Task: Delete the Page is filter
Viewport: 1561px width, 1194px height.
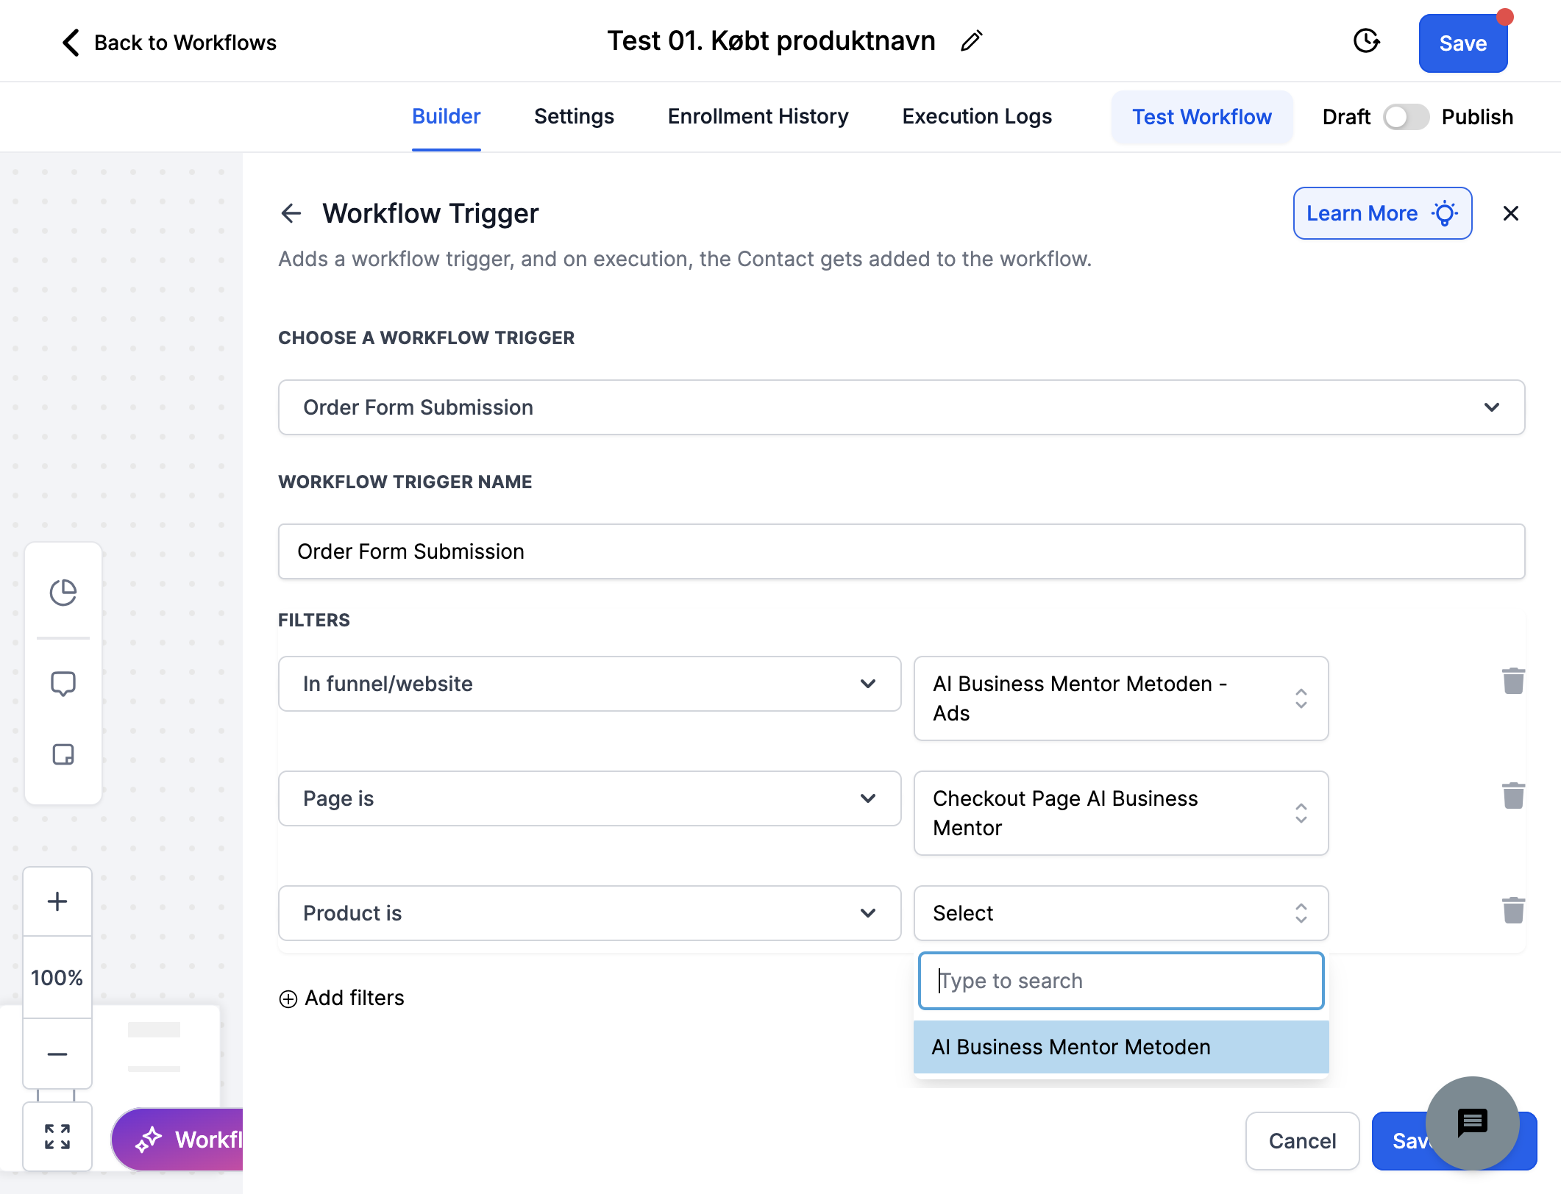Action: pyautogui.click(x=1513, y=796)
